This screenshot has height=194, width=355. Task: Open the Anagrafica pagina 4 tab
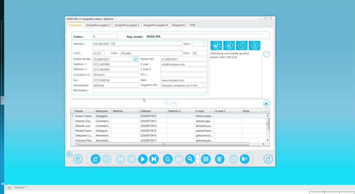pos(156,25)
